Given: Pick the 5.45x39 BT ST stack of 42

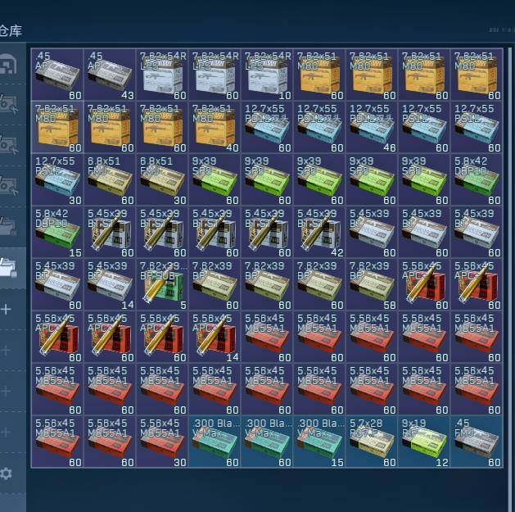Looking at the screenshot, I should click(x=319, y=232).
